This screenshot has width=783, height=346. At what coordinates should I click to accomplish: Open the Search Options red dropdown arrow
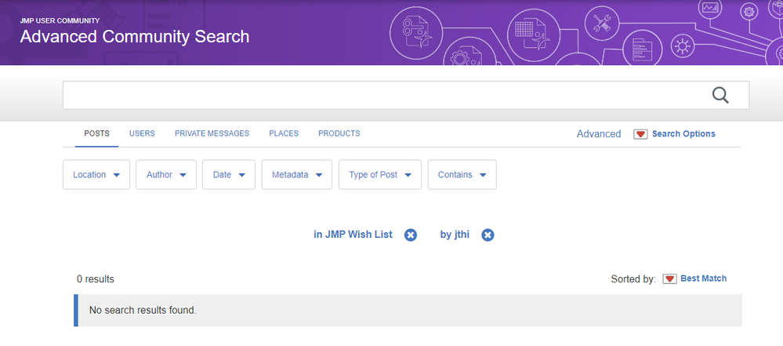[640, 134]
